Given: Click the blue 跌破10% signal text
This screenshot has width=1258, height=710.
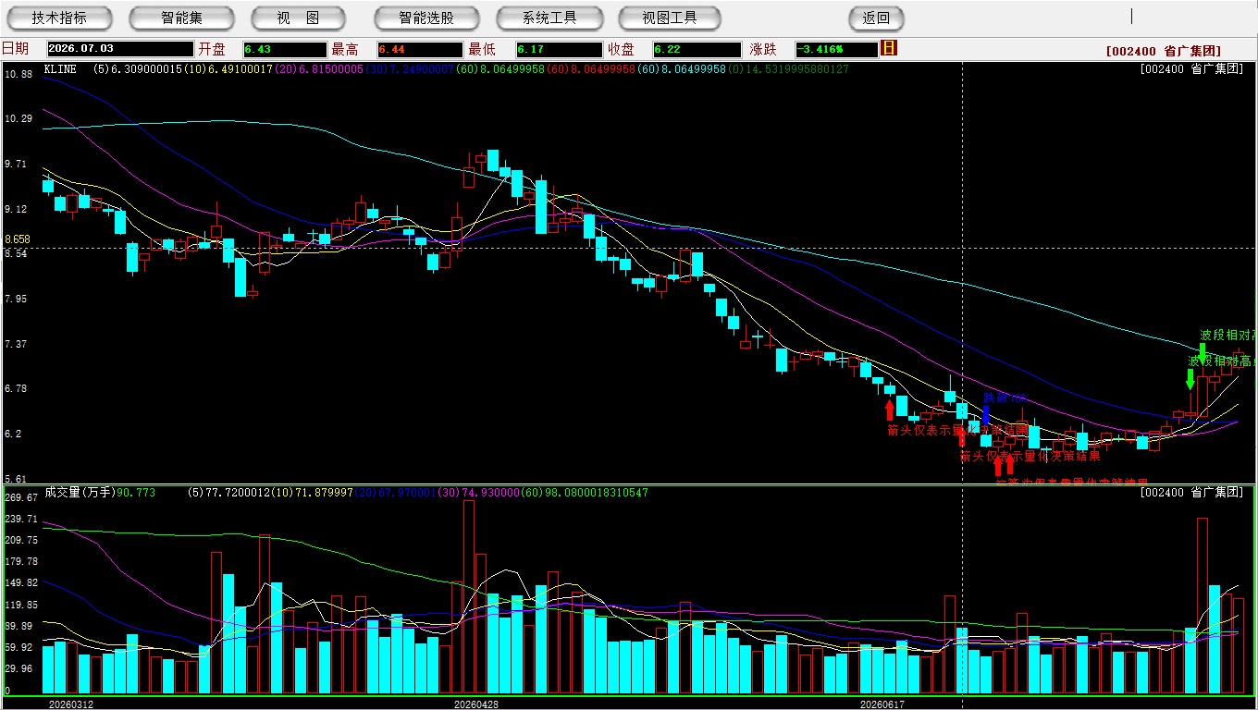Looking at the screenshot, I should (x=1005, y=398).
